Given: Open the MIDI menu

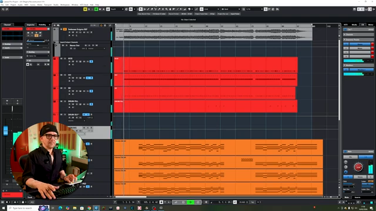Looking at the screenshot, I should (26, 5).
